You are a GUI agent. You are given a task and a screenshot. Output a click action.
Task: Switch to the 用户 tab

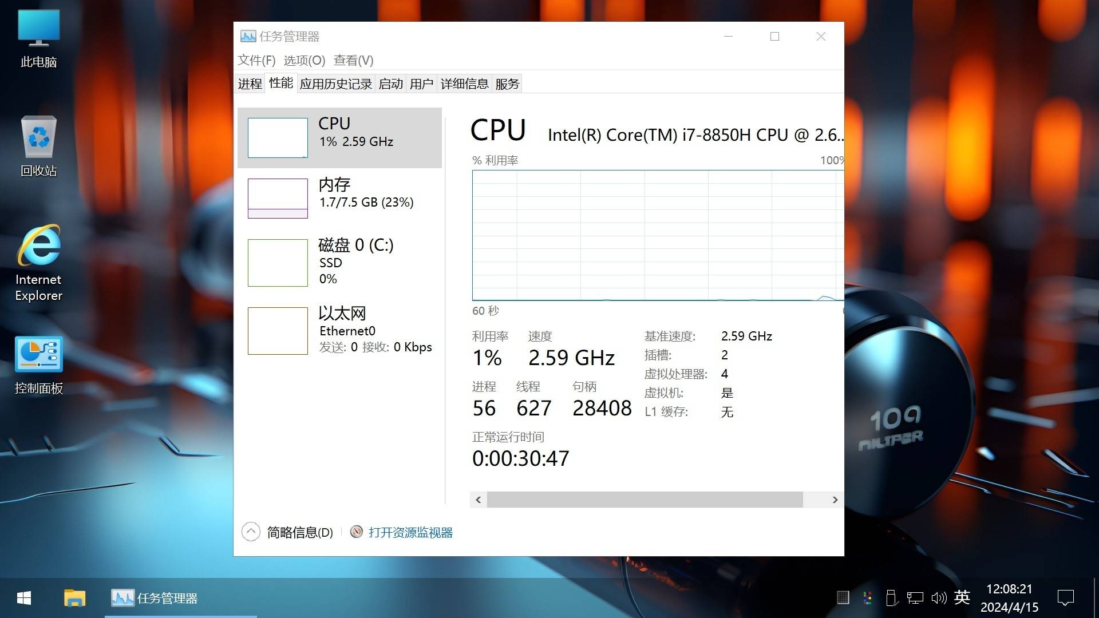(x=421, y=84)
